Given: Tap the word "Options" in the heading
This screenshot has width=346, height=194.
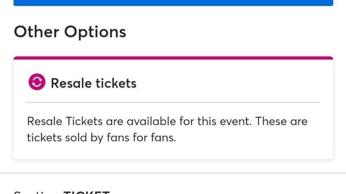Looking at the screenshot, I should [95, 32].
